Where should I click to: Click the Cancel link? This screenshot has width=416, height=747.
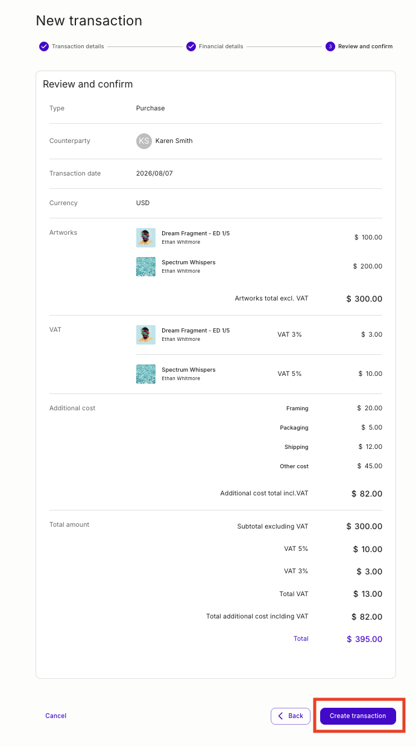pos(56,716)
